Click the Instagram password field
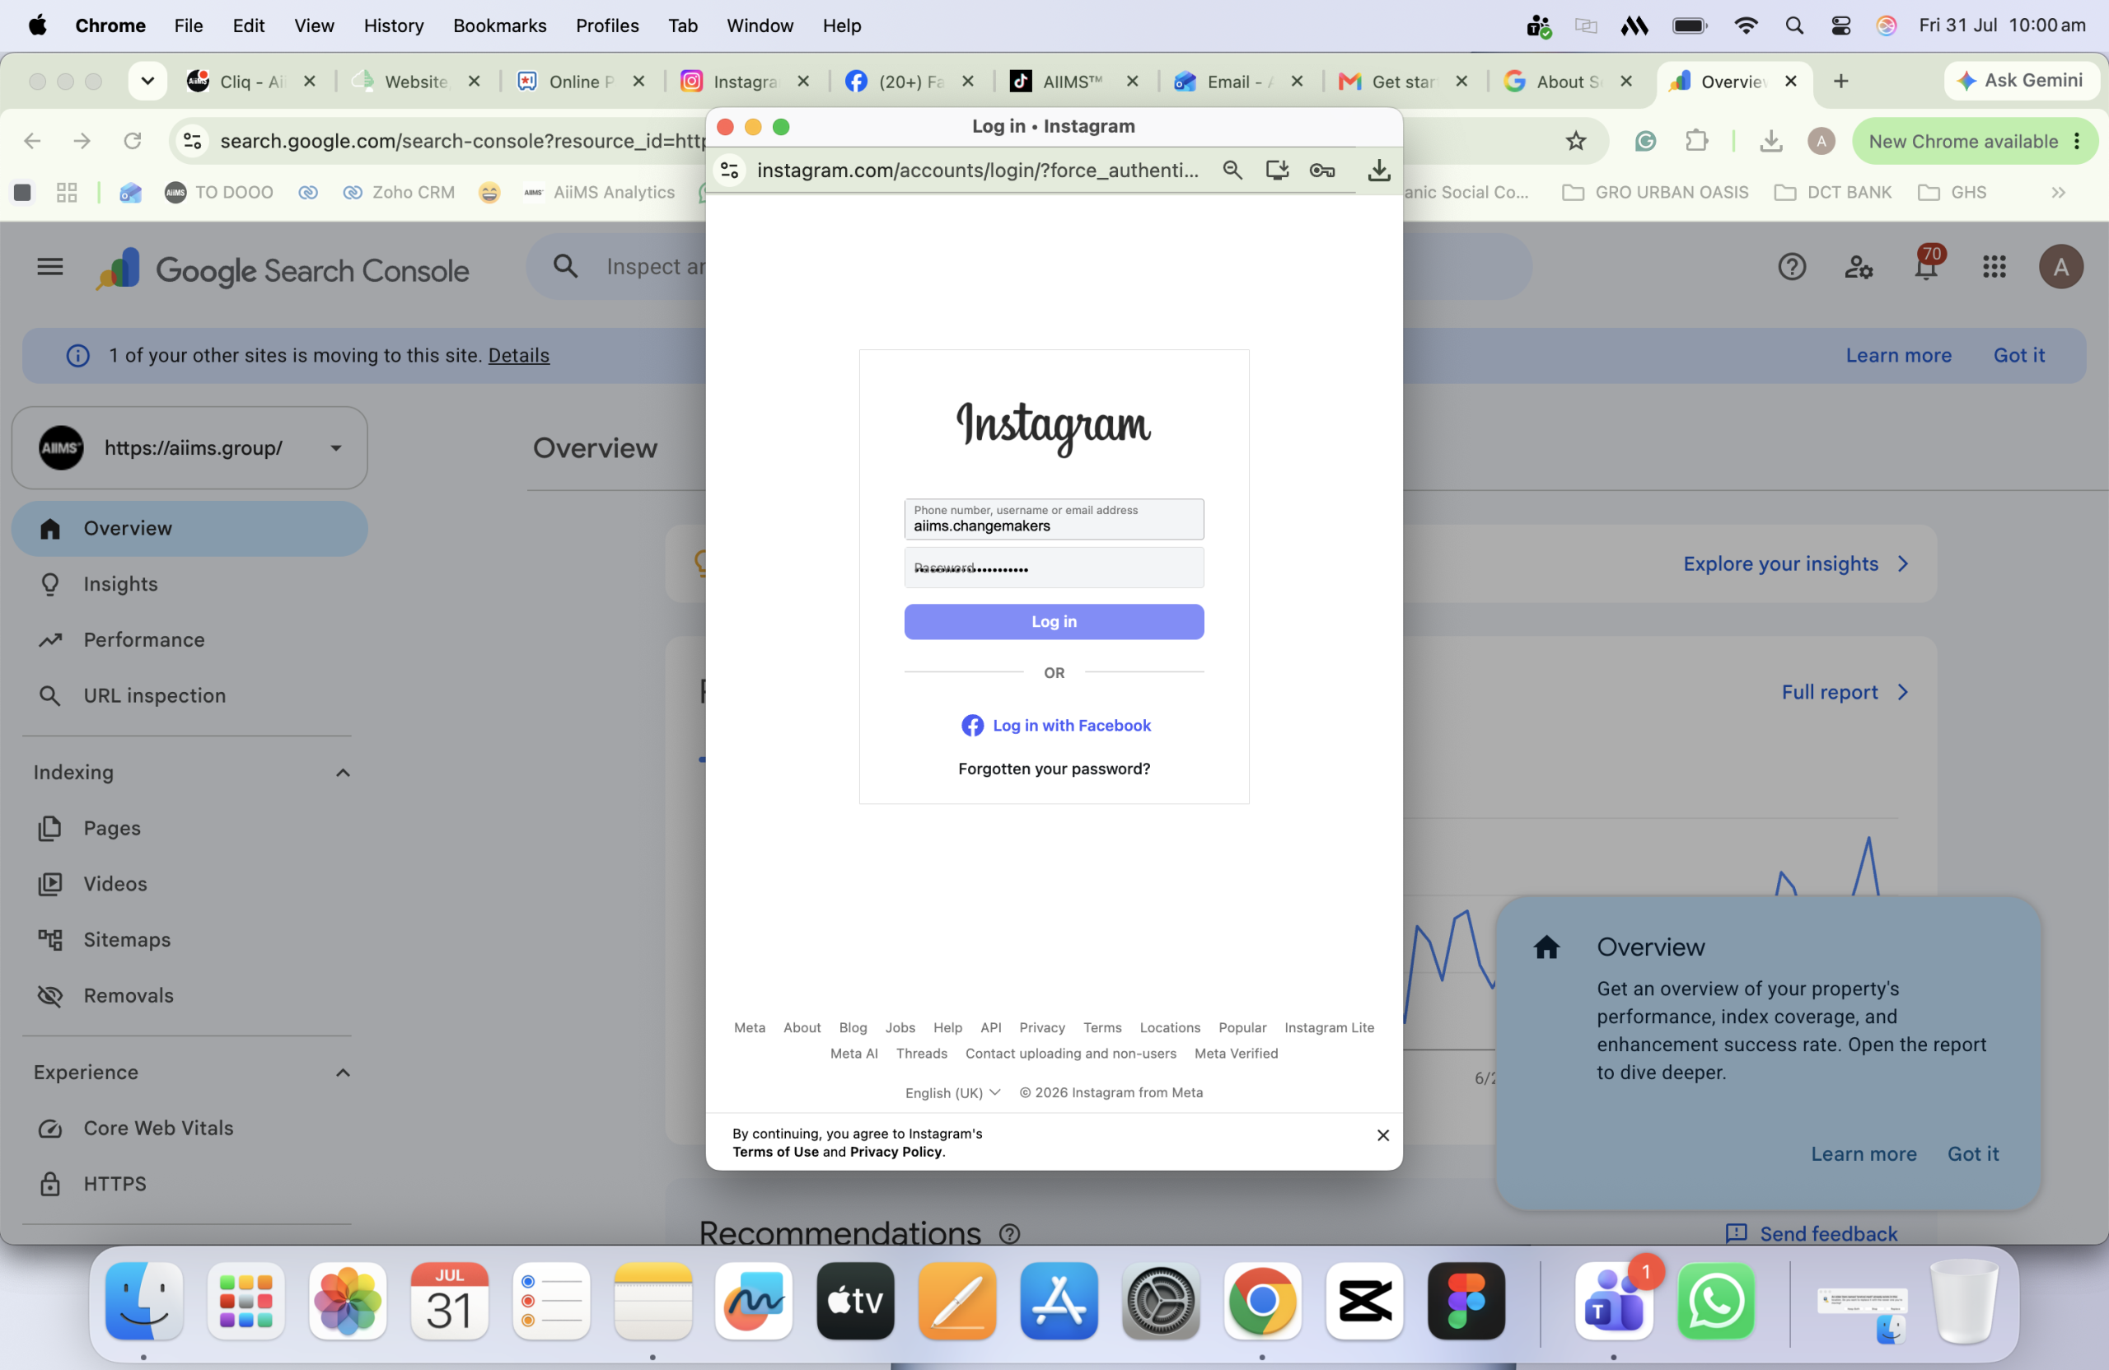Screen dimensions: 2109x1370 (1054, 568)
